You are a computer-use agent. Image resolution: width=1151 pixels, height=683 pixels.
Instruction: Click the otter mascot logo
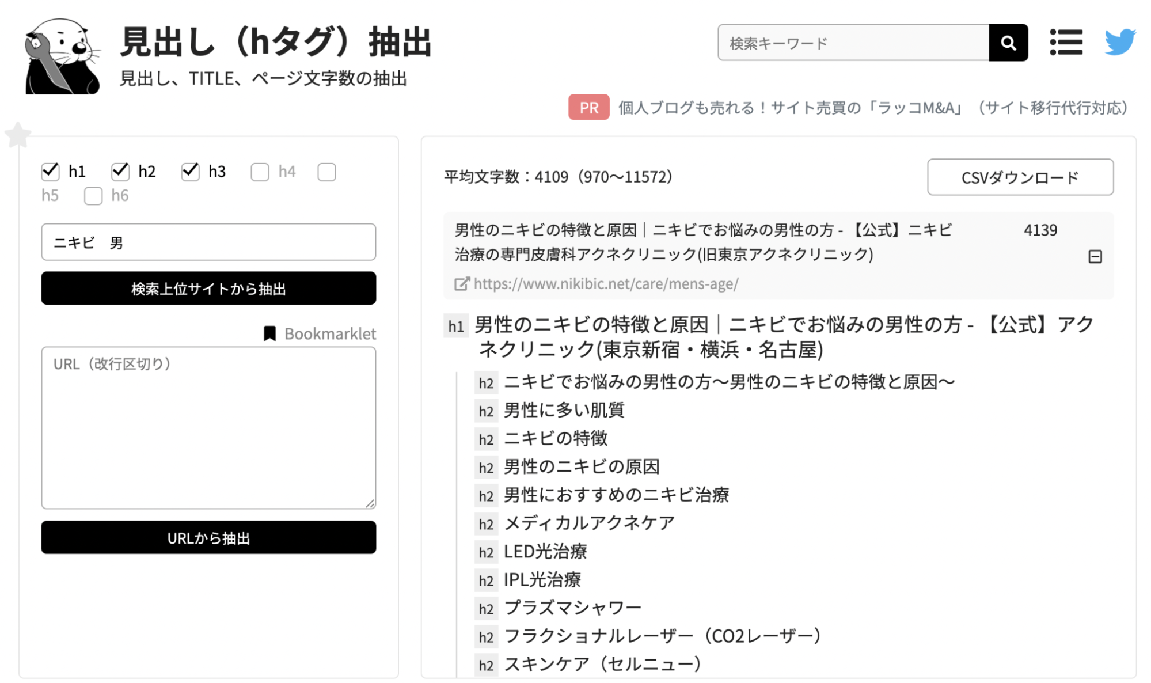click(61, 56)
